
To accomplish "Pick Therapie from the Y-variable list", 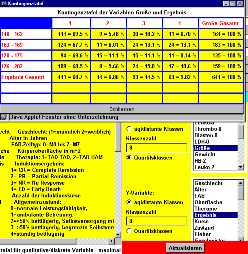I will click(x=206, y=209).
